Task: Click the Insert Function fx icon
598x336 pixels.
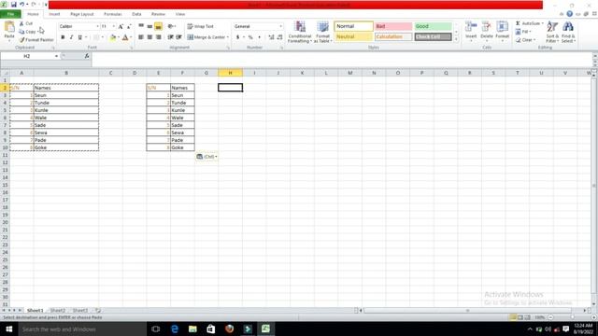Action: click(x=87, y=56)
